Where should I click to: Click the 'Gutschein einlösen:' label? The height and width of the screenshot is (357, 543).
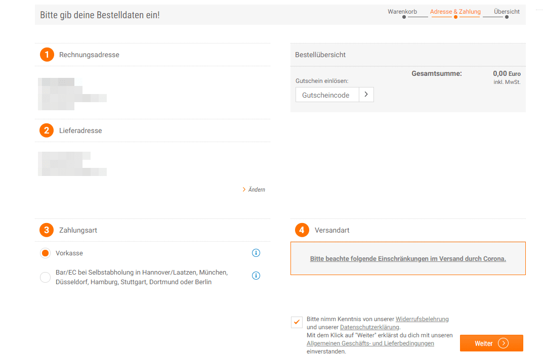click(322, 81)
